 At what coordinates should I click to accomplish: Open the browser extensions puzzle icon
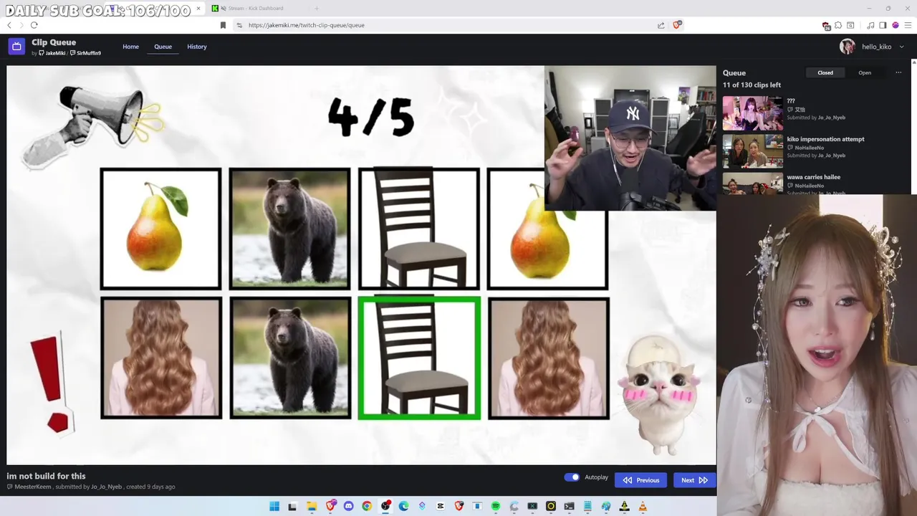838,25
